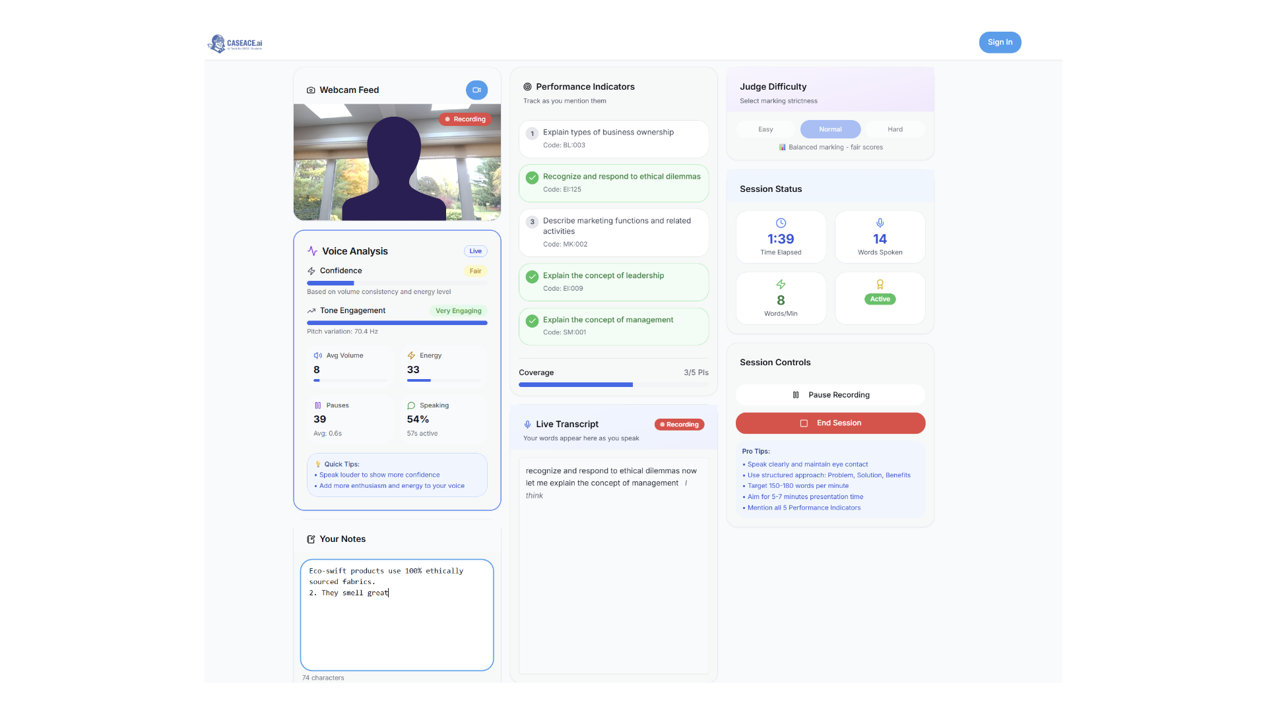Viewport: 1267px width, 712px height.
Task: Click the green checkmark for Explain the concept of leadership
Action: coord(532,277)
